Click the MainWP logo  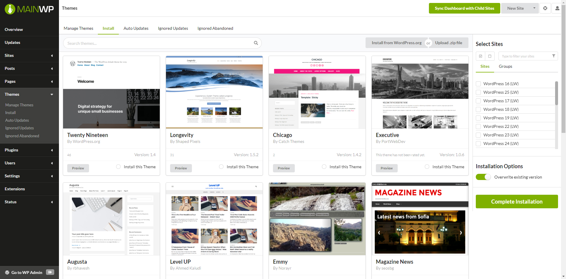point(29,9)
